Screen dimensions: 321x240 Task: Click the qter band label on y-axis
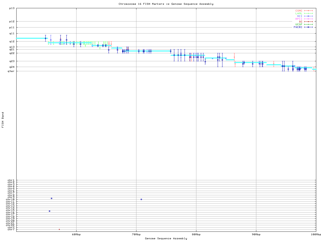coord(11,71)
